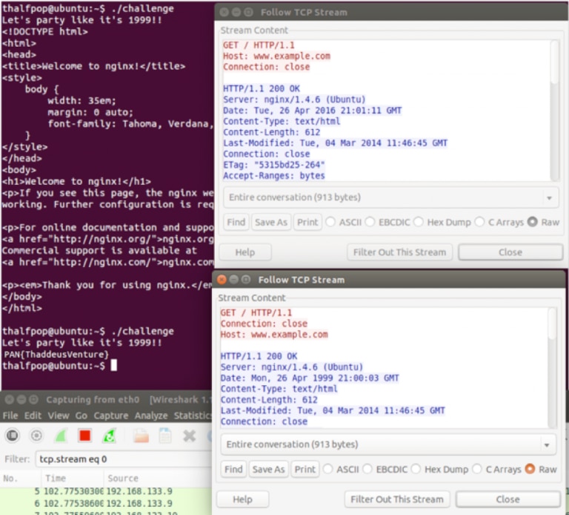Image resolution: width=569 pixels, height=515 pixels.
Task: Click the ETag "5315bd25-264" line
Action: click(273, 165)
